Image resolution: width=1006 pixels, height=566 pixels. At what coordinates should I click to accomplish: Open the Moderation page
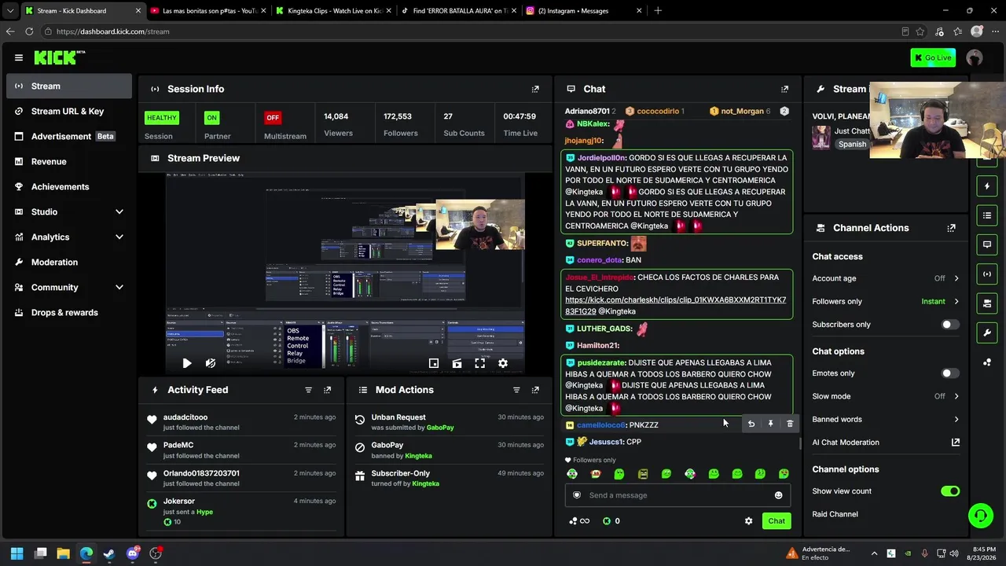pyautogui.click(x=69, y=262)
